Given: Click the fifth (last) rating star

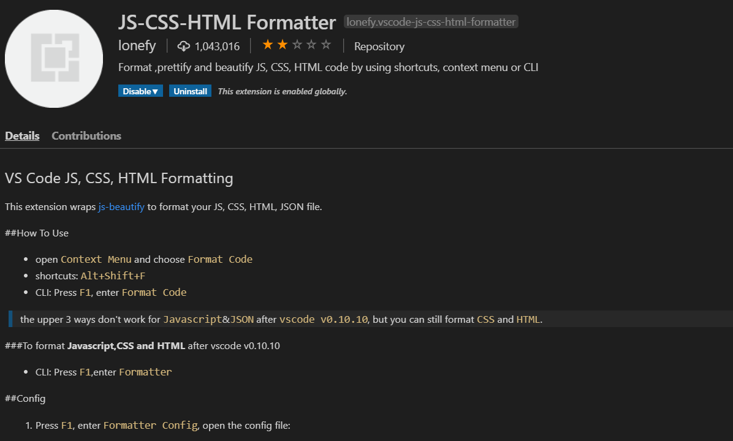Looking at the screenshot, I should pyautogui.click(x=326, y=45).
